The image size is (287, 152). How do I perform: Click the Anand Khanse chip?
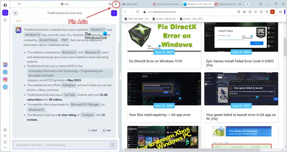[48, 40]
